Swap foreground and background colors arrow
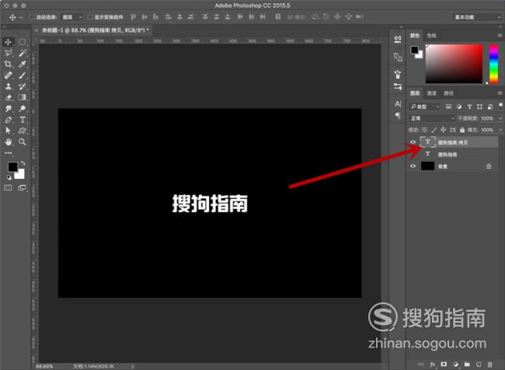 point(23,163)
